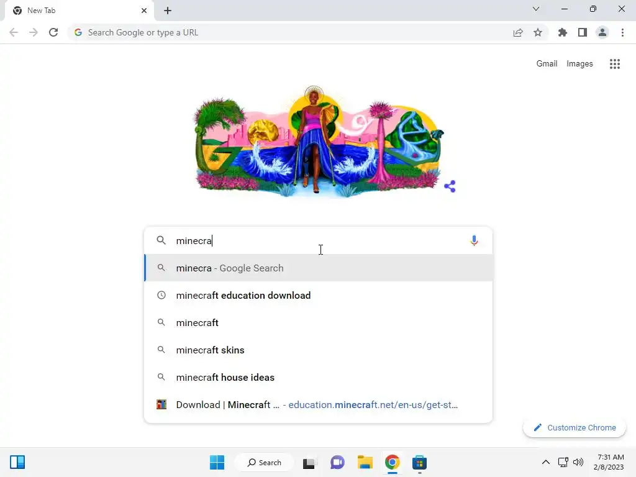636x477 pixels.
Task: Click Chrome icon on taskbar
Action: 393,462
